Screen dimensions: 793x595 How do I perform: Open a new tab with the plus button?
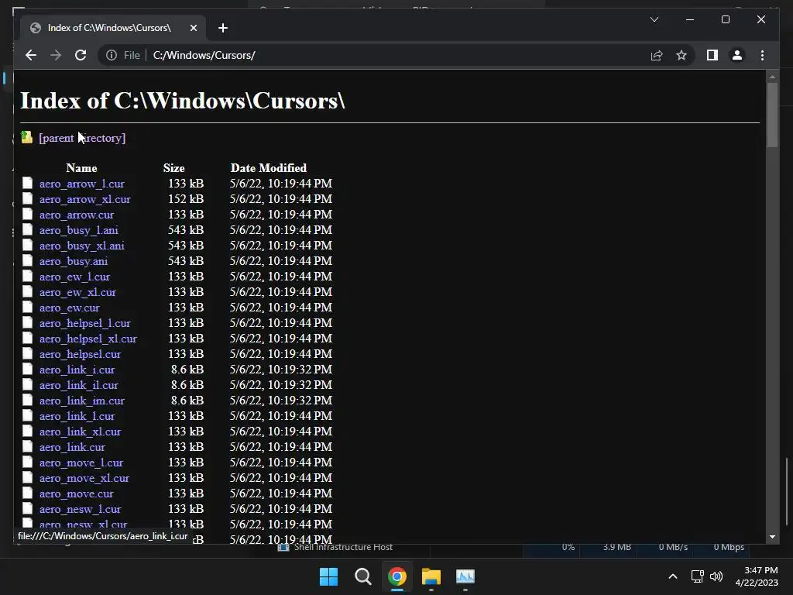click(222, 28)
